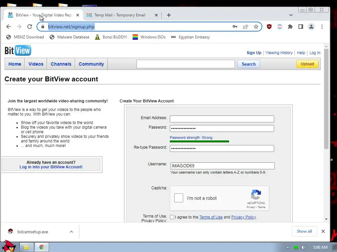The height and width of the screenshot is (252, 337).
Task: Click the browser back arrow
Action: (x=8, y=27)
